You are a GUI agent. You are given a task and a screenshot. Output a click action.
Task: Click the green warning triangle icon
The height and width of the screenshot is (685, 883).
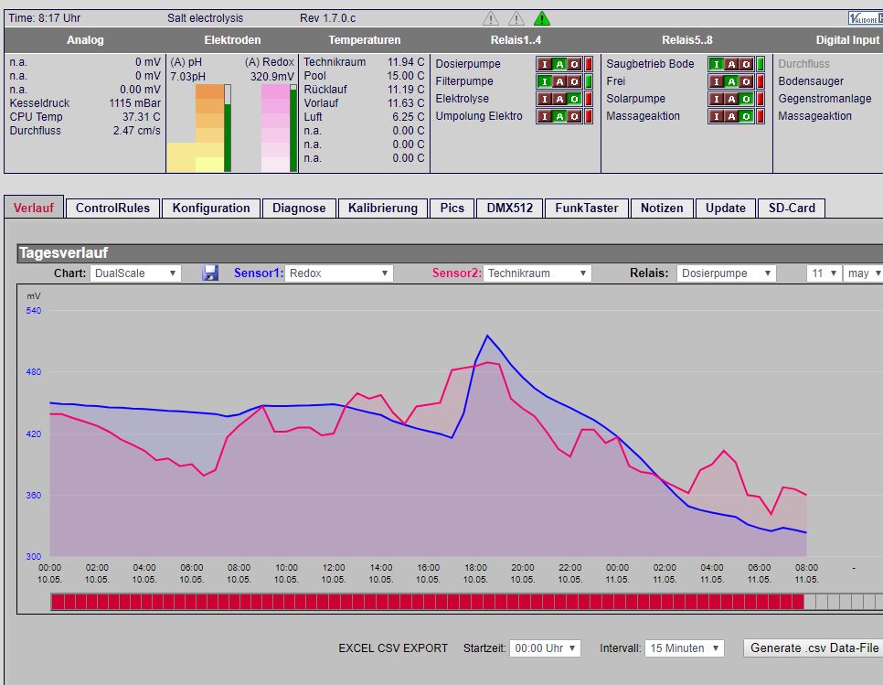[x=542, y=18]
